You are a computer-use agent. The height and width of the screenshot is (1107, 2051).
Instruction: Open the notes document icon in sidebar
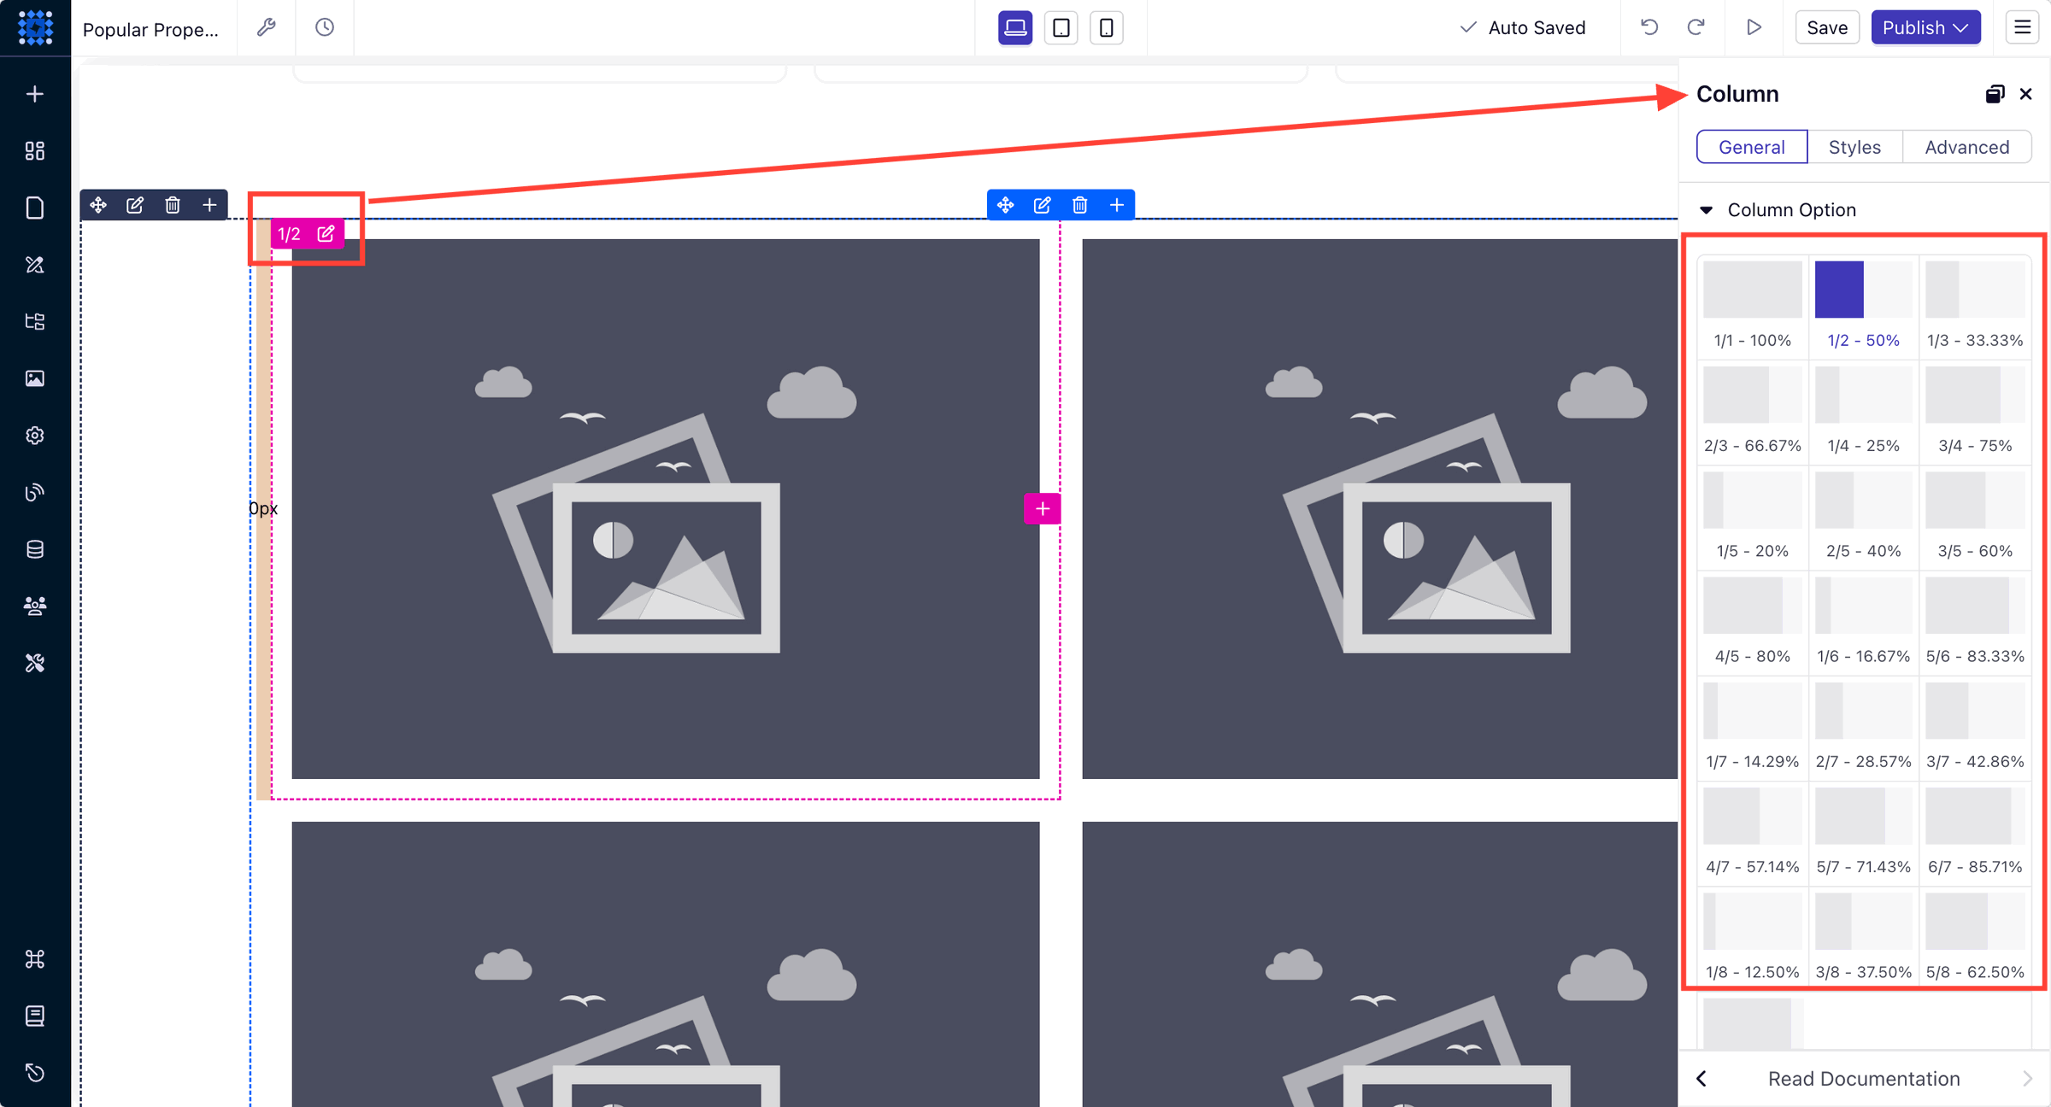click(35, 1016)
